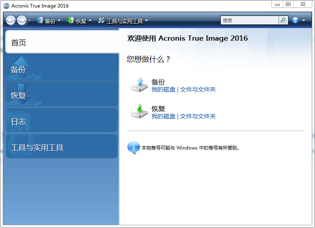Click the back navigation arrow button
Screen dimensions: 315x228
(x=11, y=20)
